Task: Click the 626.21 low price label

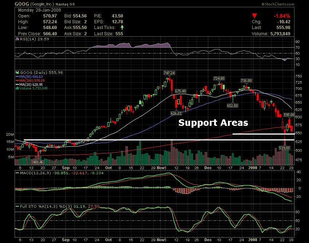Action: 176,113
